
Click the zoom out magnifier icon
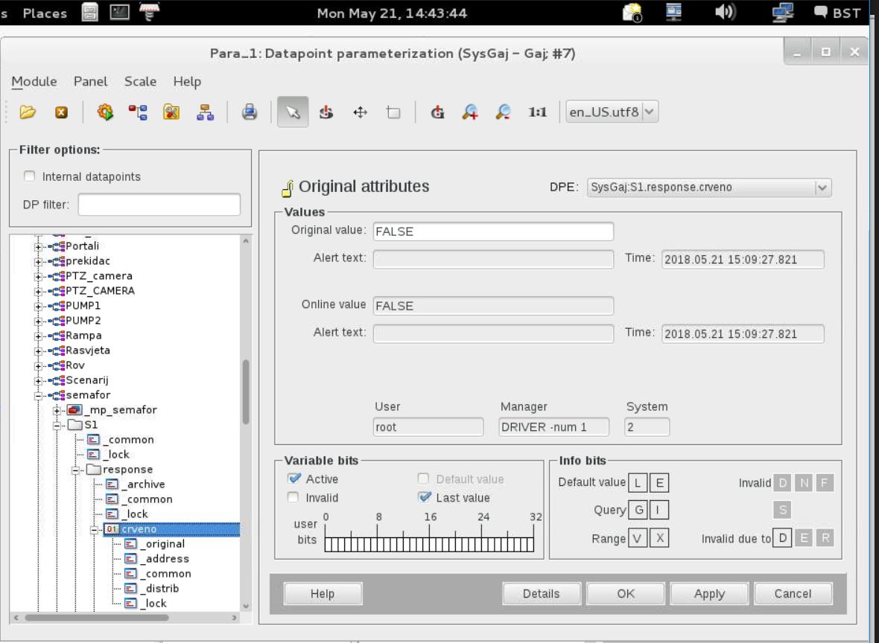(x=504, y=112)
